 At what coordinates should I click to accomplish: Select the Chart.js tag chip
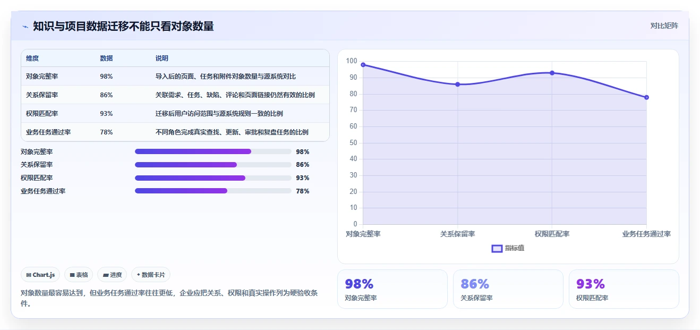(41, 275)
